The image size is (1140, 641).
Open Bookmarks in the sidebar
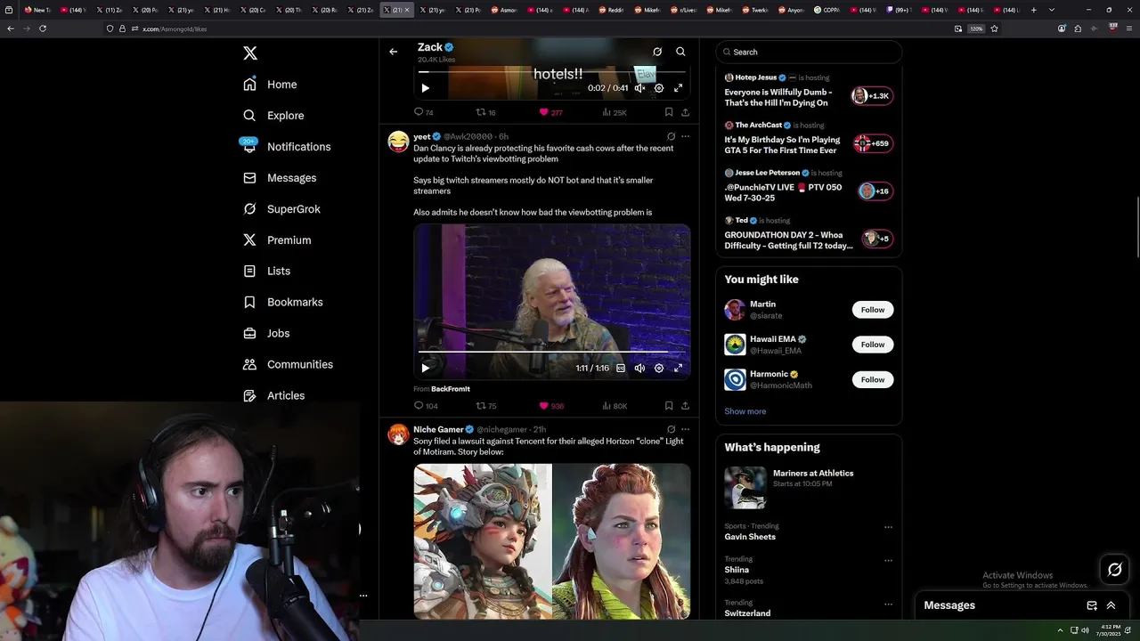pos(282,302)
